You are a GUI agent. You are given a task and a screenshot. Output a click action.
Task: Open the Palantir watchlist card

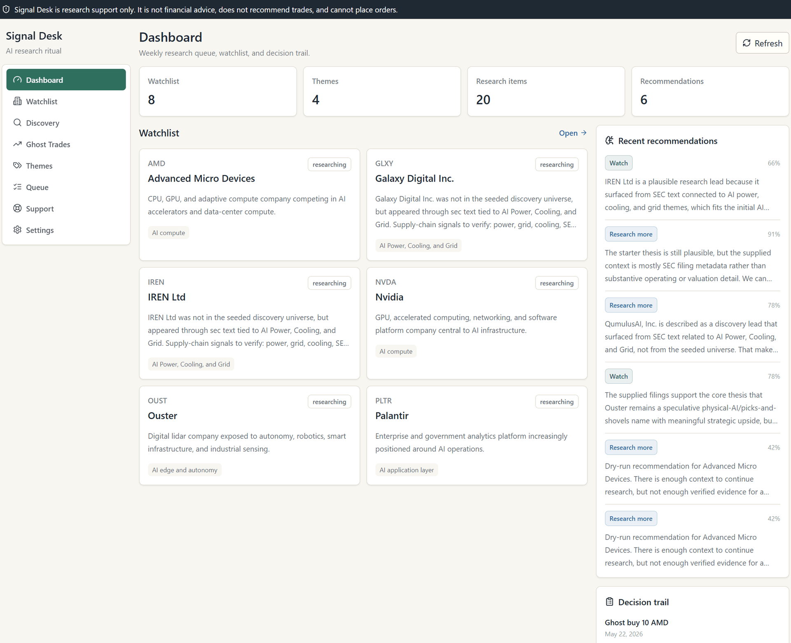pyautogui.click(x=477, y=436)
